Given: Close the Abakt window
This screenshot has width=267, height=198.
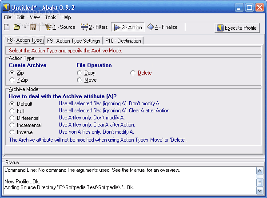Looking at the screenshot, I should 260,8.
